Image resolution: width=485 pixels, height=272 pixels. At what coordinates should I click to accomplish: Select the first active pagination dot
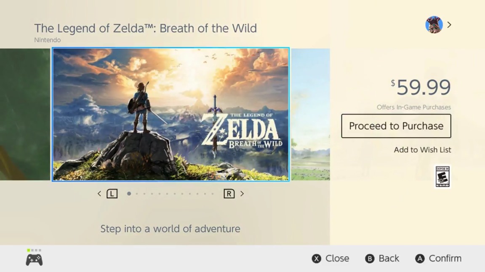click(x=129, y=194)
